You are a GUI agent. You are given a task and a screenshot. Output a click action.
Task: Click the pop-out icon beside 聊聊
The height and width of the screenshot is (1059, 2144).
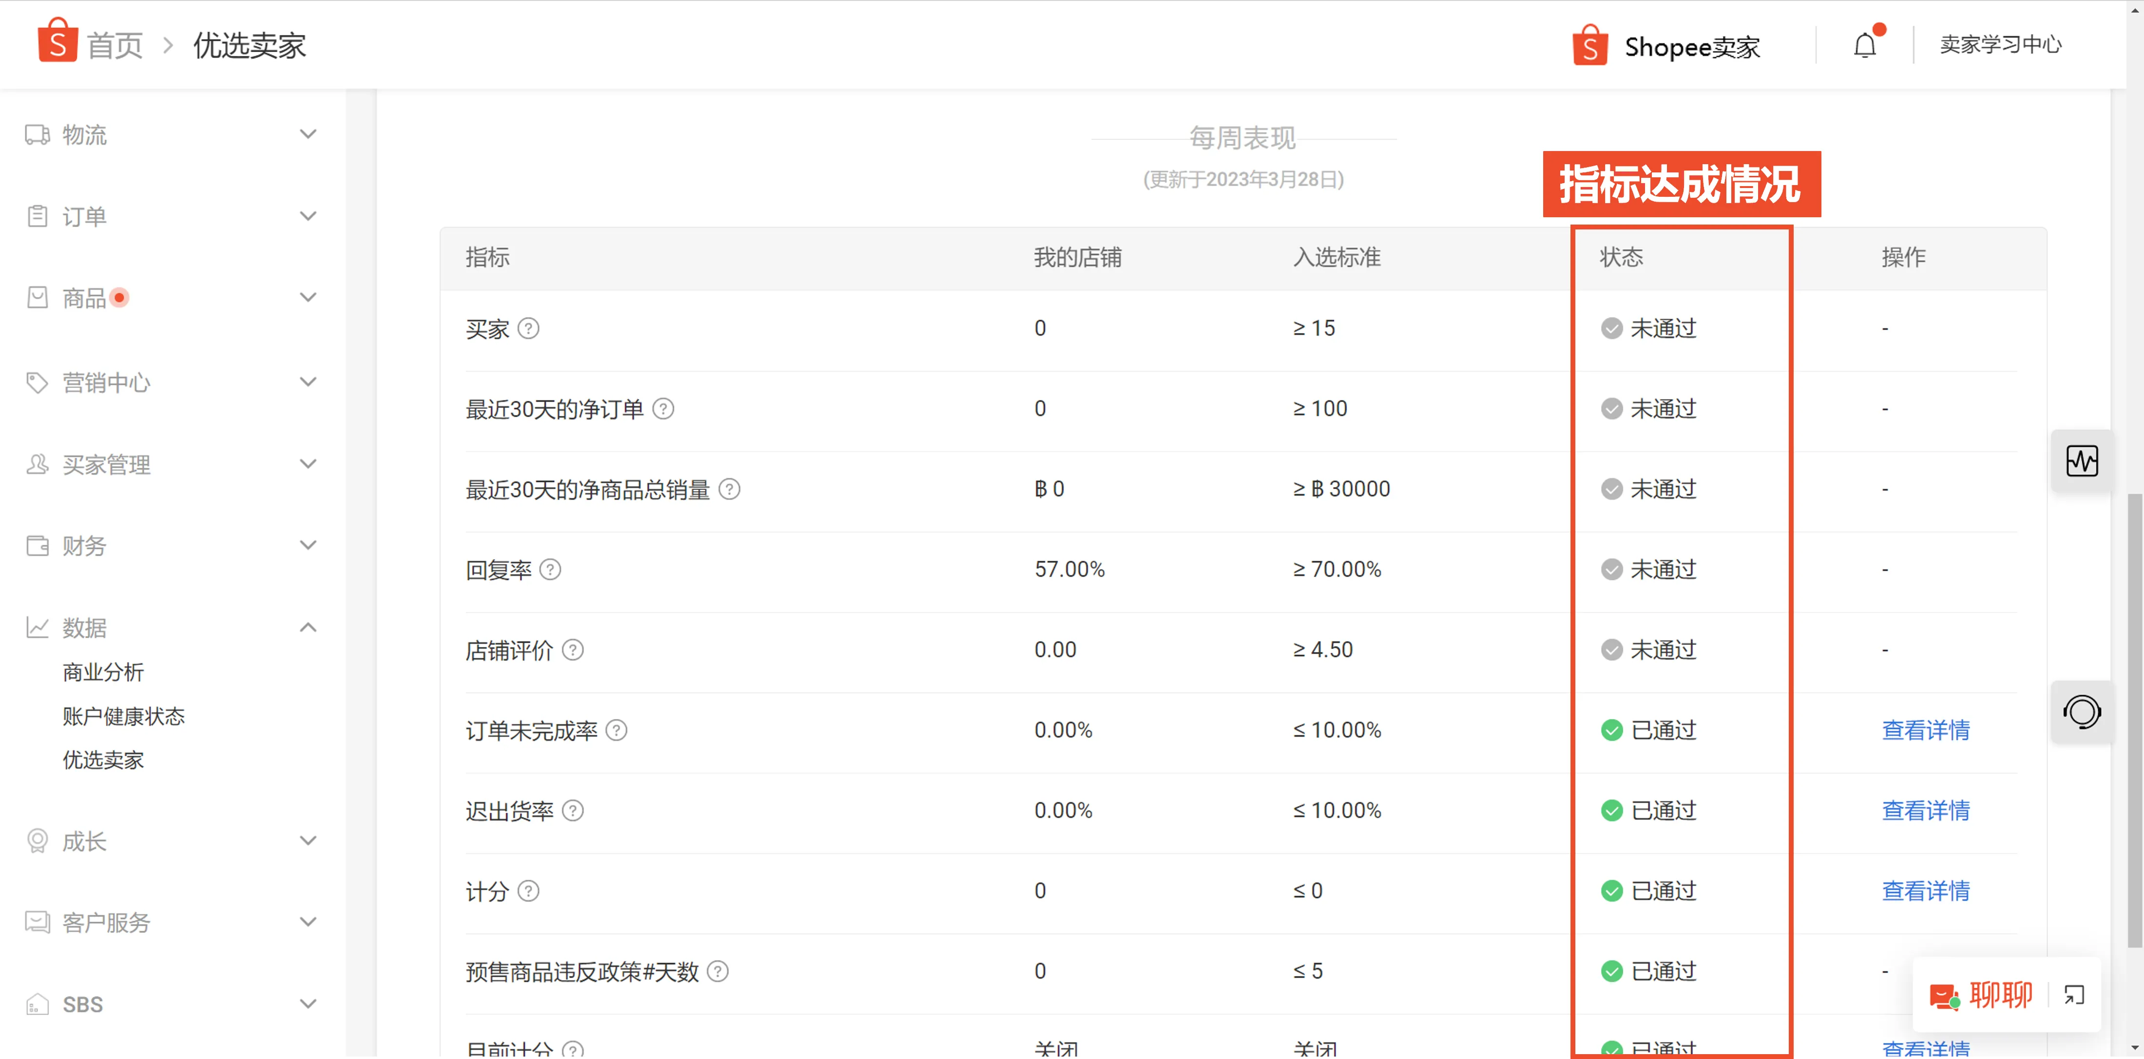click(2073, 995)
